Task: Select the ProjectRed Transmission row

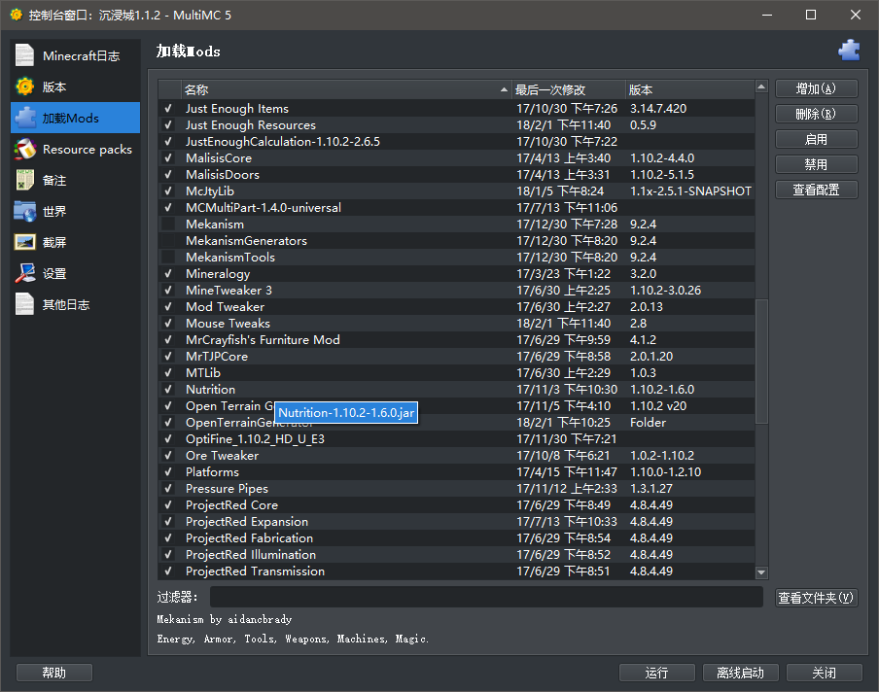Action: tap(456, 571)
